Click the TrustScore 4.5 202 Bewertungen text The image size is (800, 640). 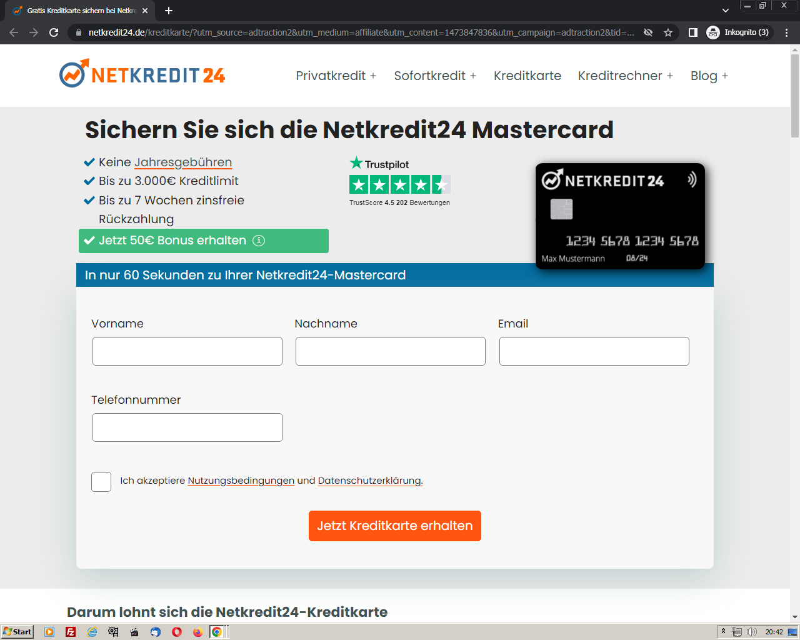point(400,202)
